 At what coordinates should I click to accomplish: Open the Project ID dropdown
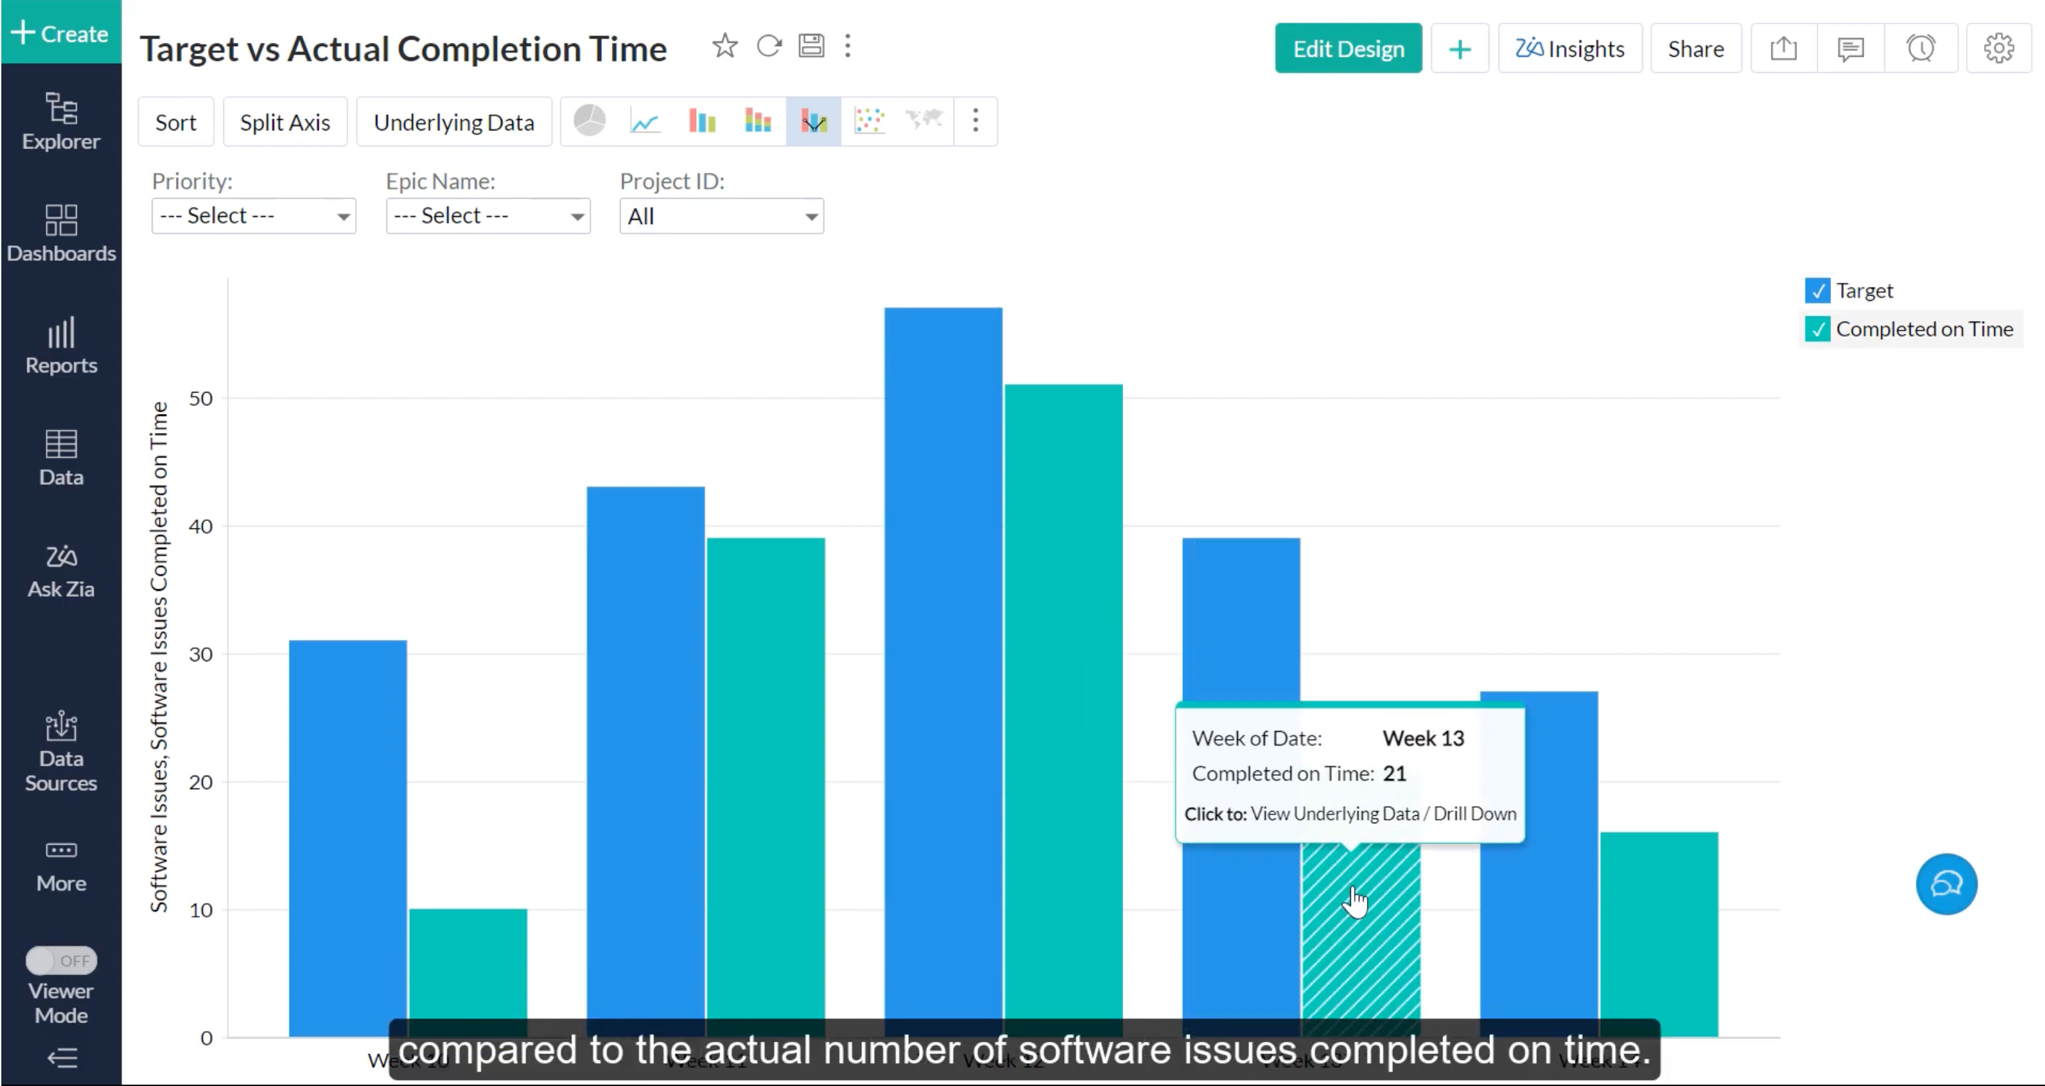(x=721, y=216)
